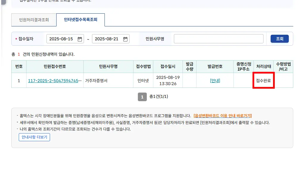Click the 2025-08-15 start date field

[61, 39]
